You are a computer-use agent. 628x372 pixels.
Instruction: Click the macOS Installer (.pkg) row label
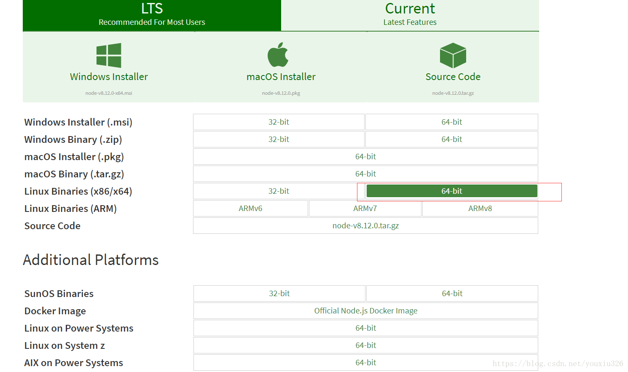[x=74, y=157]
